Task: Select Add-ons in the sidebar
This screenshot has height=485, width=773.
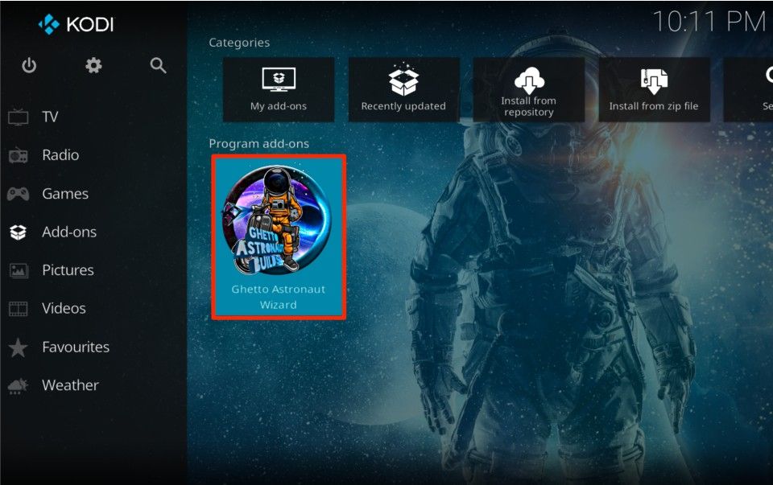Action: point(69,232)
